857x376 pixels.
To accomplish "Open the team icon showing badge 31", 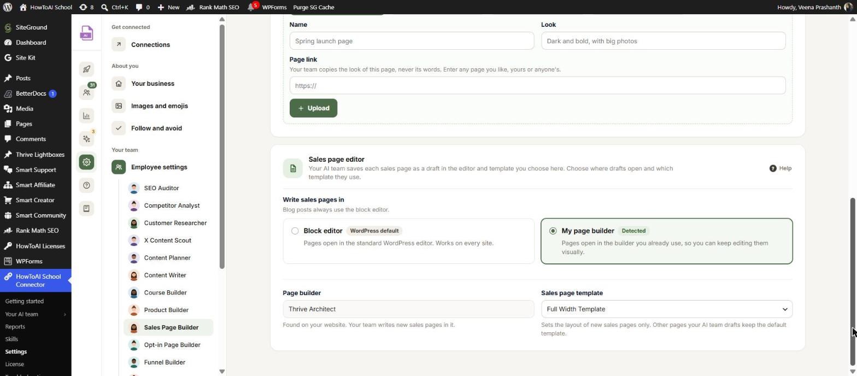I will (x=86, y=92).
